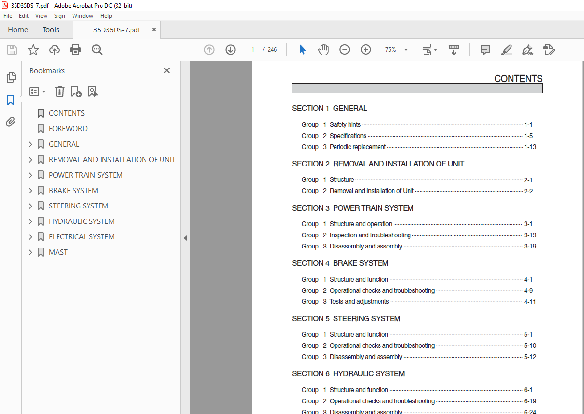Click SECTION 5 STEERING SYSTEM heading
Viewport: 584px width, 414px height.
(346, 318)
